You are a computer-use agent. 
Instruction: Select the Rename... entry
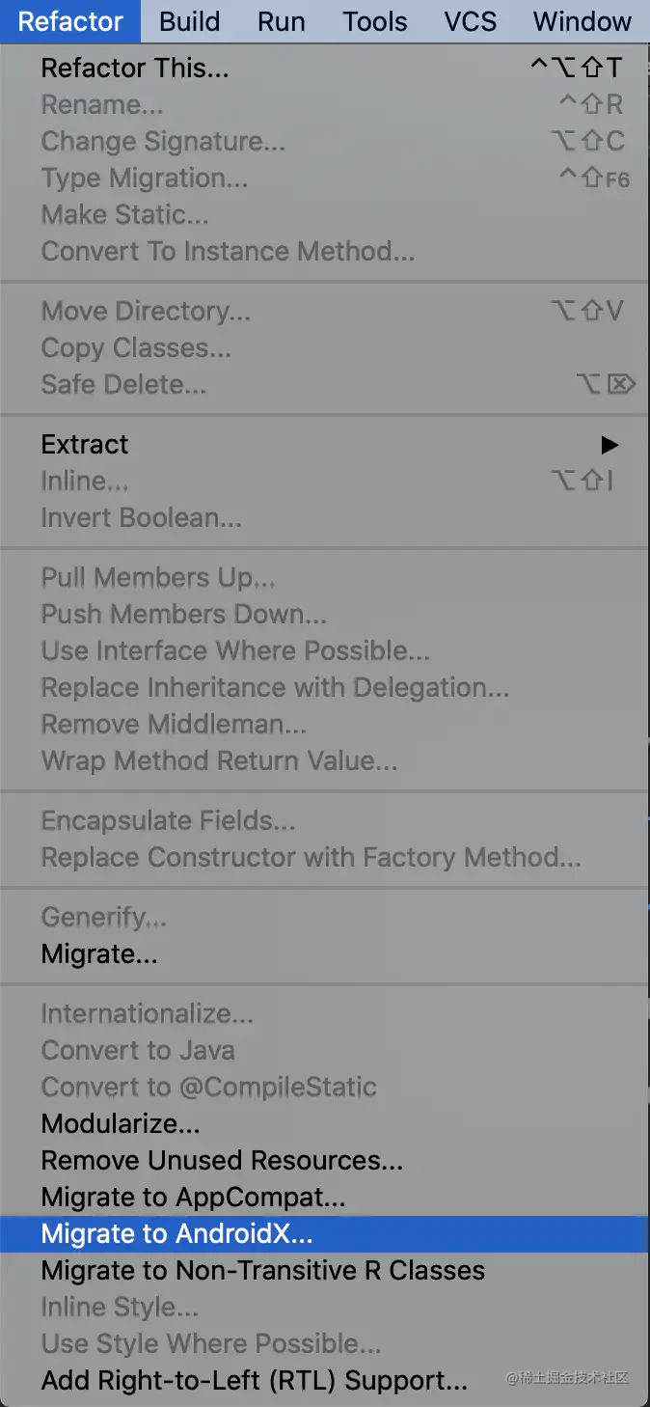[324, 104]
